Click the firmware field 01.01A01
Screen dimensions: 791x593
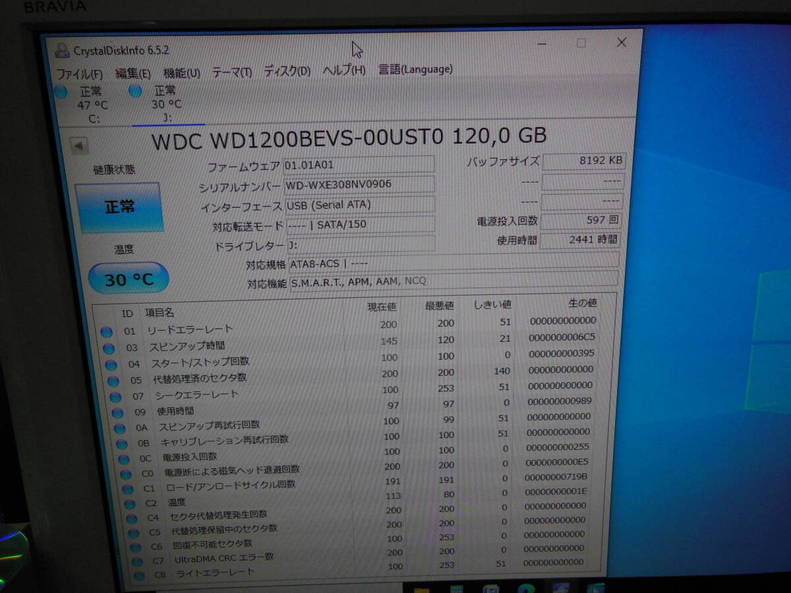tap(359, 165)
